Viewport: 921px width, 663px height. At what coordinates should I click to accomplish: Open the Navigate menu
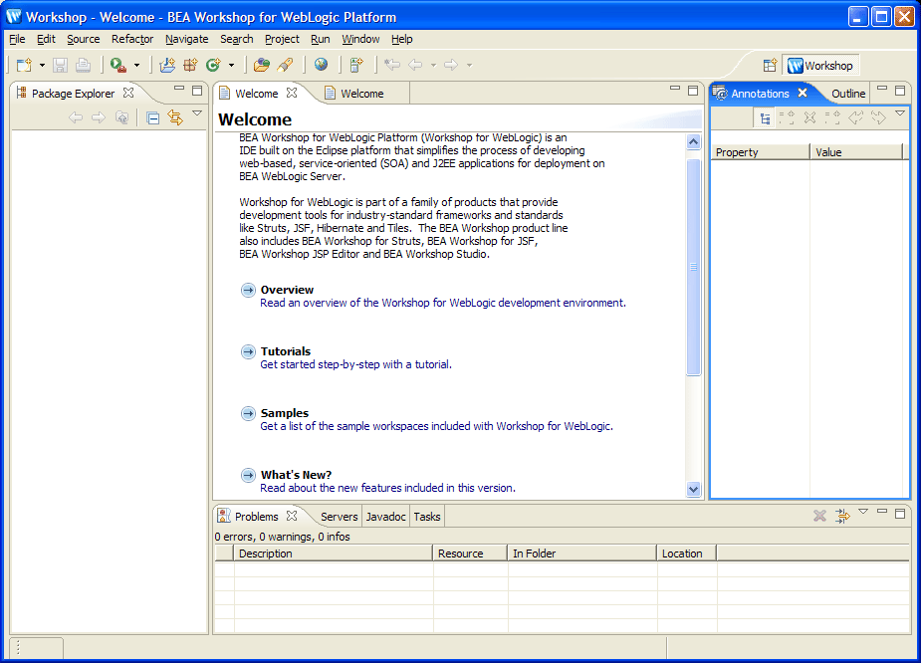click(187, 40)
